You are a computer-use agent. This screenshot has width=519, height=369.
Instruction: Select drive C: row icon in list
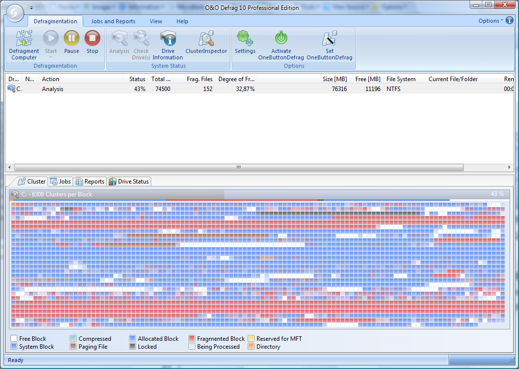(11, 89)
